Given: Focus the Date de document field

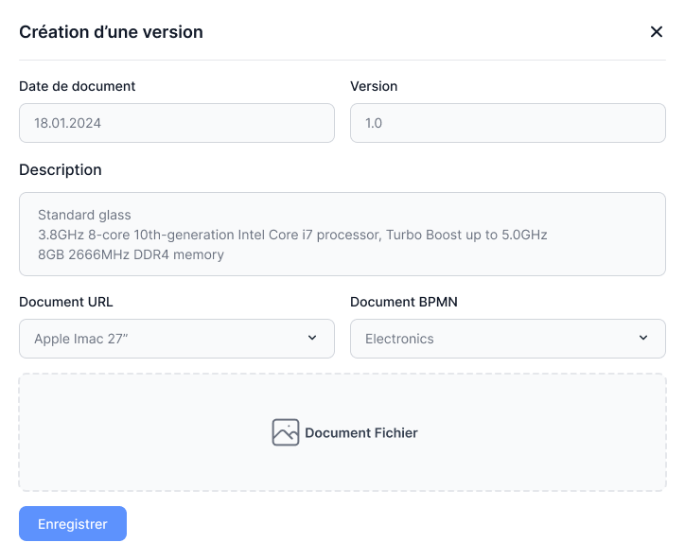Looking at the screenshot, I should (176, 123).
